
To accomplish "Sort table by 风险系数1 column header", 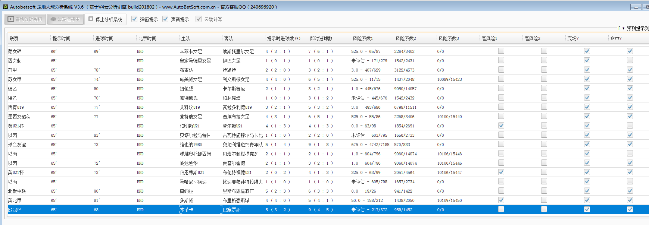I will 362,38.
